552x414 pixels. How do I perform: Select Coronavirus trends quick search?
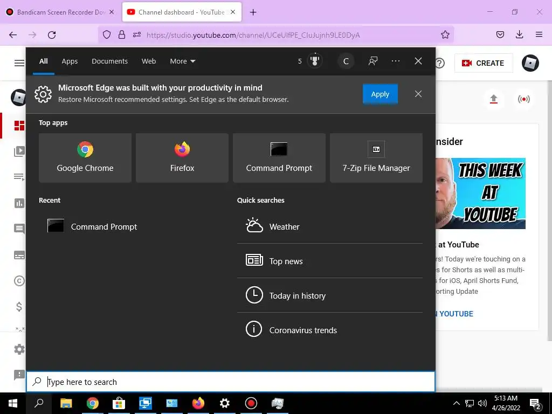[x=329, y=330]
